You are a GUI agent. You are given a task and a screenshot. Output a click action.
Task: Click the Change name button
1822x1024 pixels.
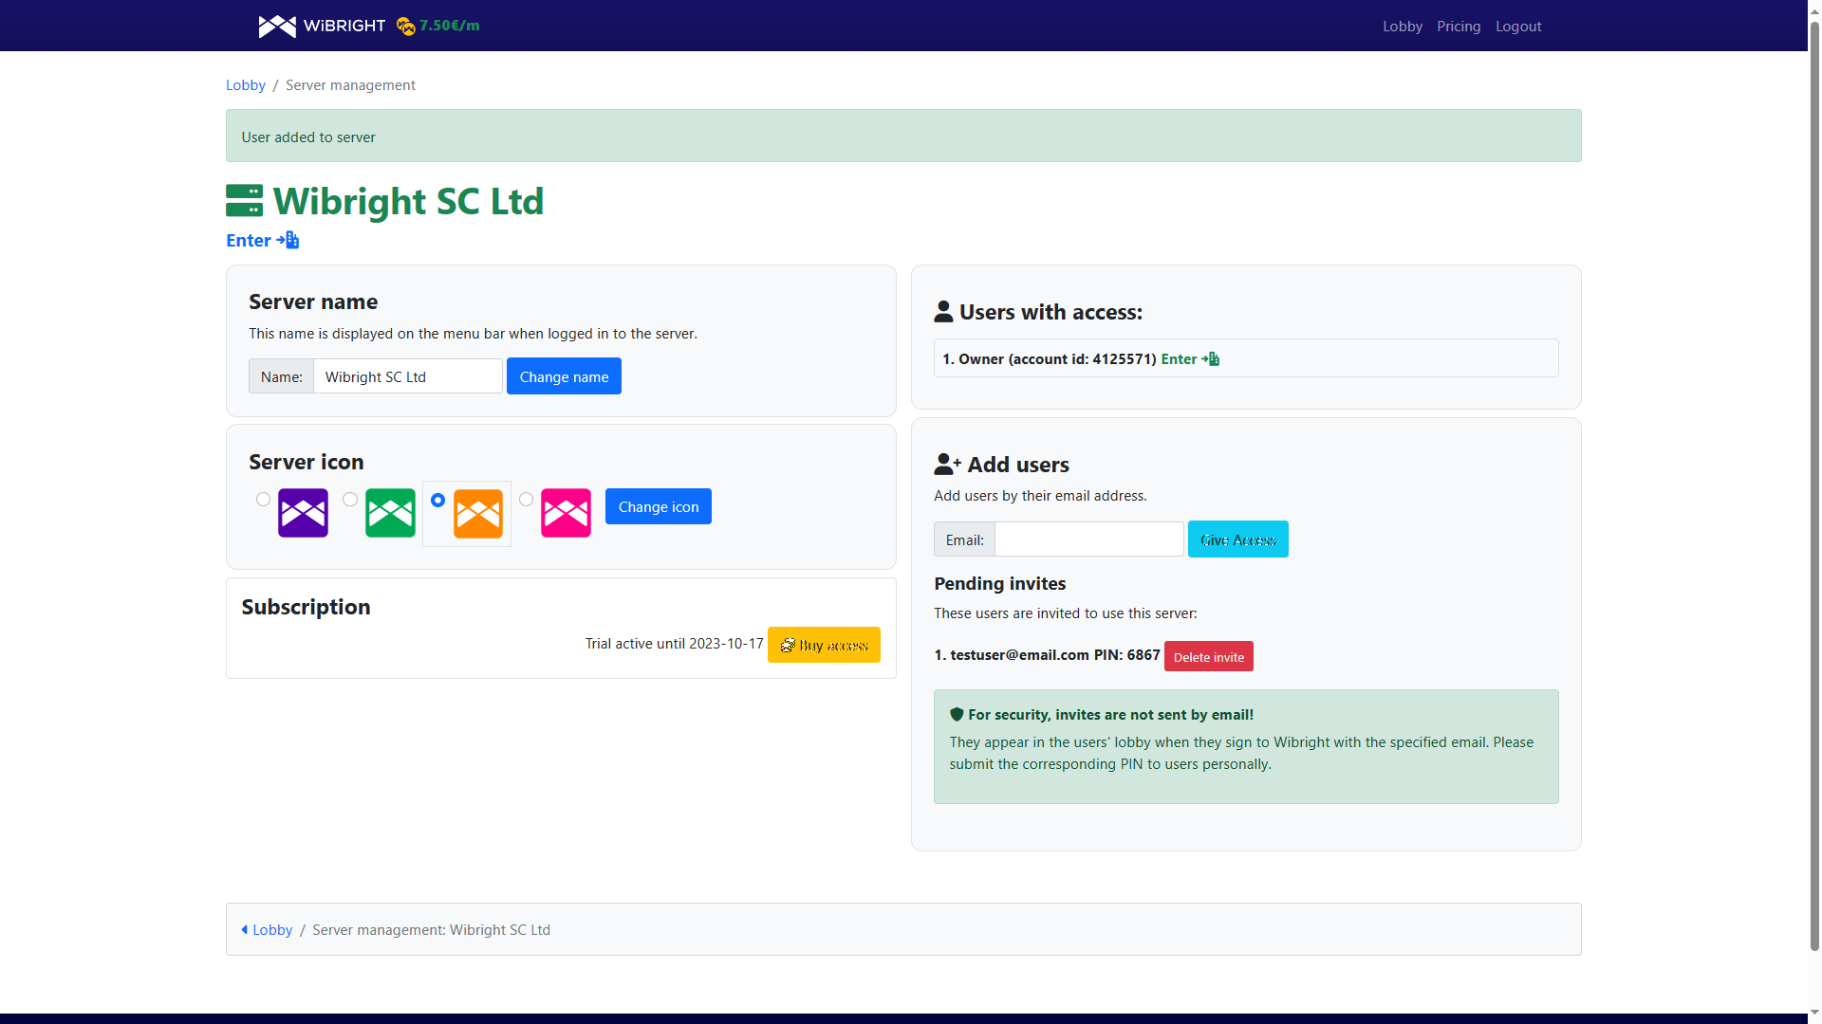[x=564, y=376]
